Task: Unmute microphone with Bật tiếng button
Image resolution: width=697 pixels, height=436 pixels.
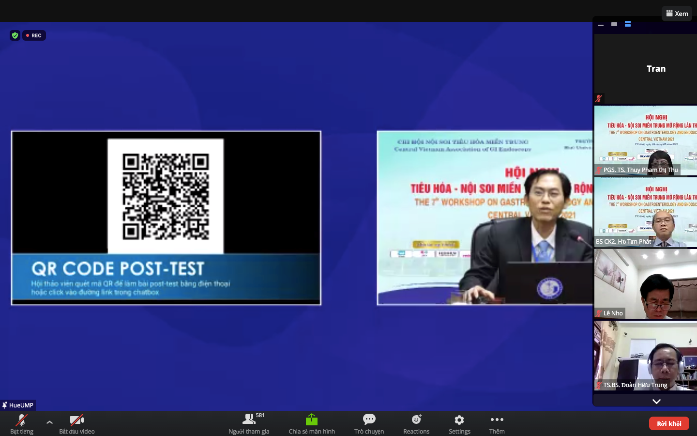Action: [x=22, y=423]
